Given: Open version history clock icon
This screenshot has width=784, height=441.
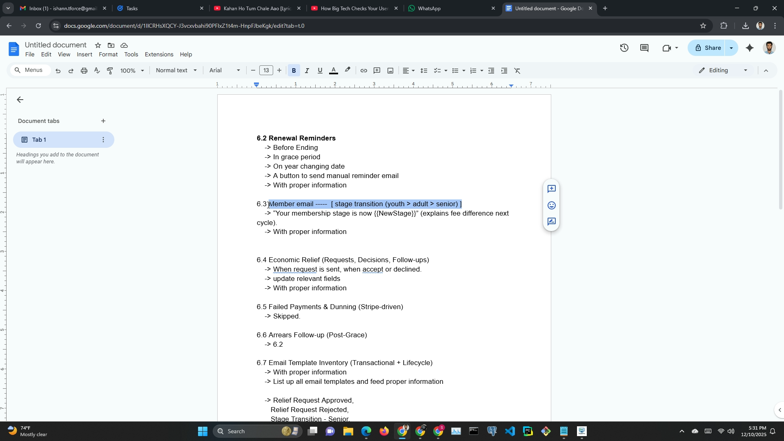Looking at the screenshot, I should pos(624,48).
